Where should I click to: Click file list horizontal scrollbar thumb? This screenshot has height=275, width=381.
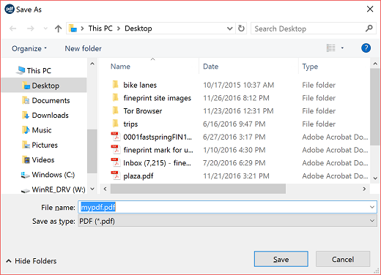click(x=198, y=189)
